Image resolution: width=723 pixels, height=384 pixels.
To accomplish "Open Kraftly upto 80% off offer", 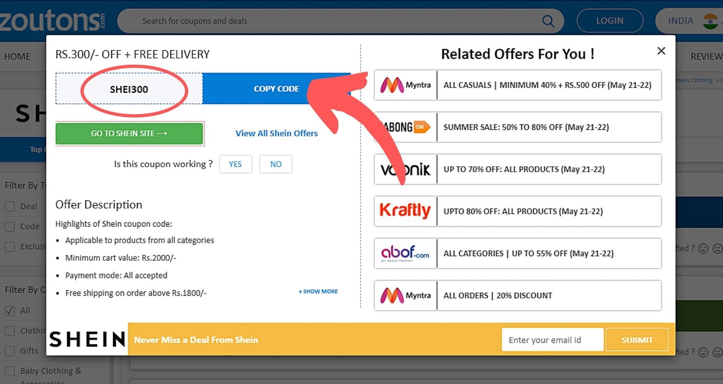I will point(518,211).
